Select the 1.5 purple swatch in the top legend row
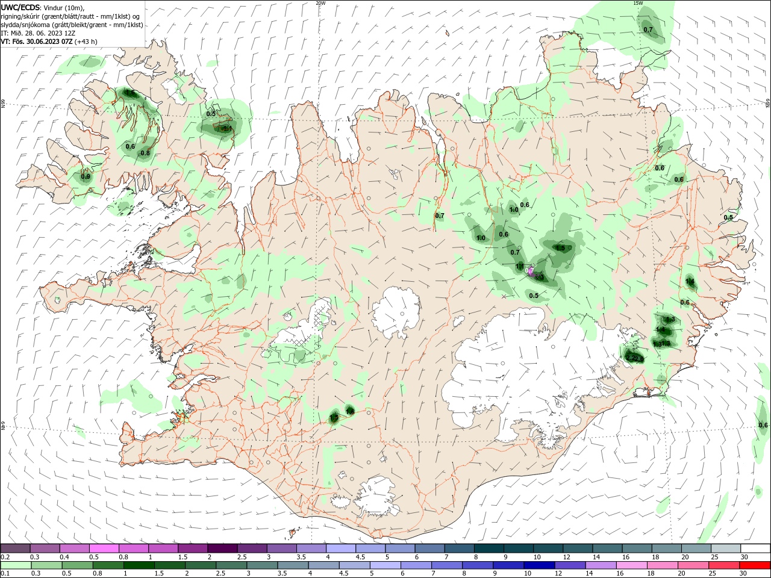Viewport: 771px width, 578px height. pyautogui.click(x=193, y=548)
